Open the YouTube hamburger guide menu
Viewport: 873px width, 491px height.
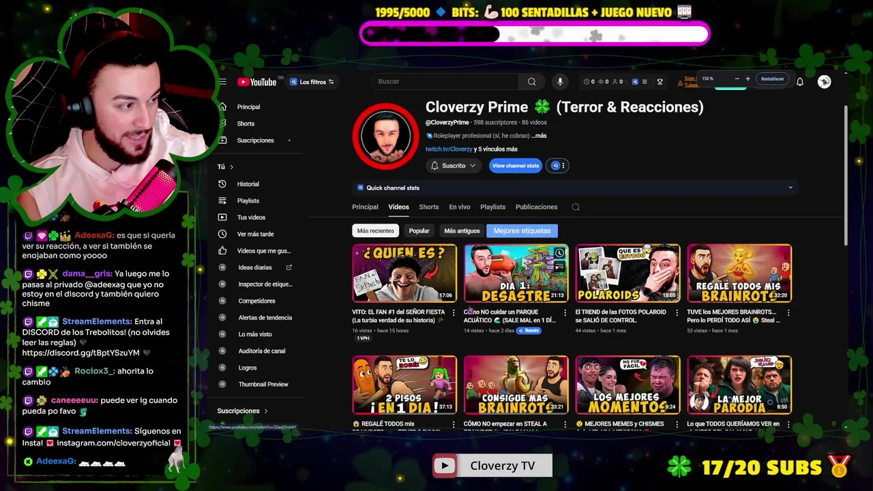click(222, 82)
